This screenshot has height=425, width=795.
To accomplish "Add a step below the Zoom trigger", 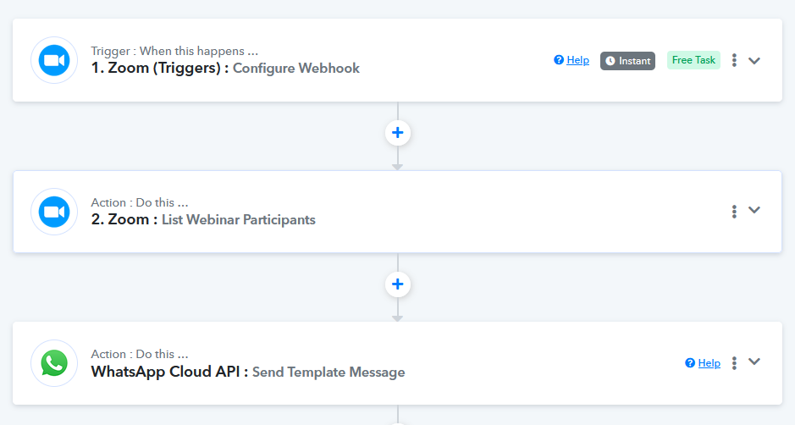I will click(x=398, y=133).
